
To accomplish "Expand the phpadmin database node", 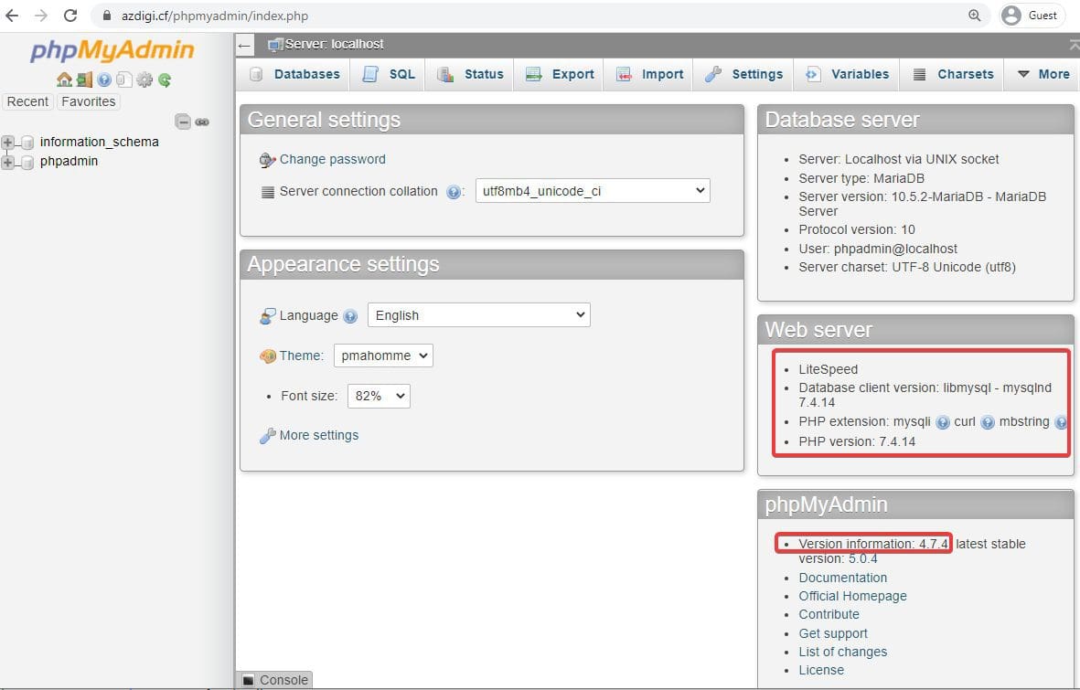I will pos(9,161).
